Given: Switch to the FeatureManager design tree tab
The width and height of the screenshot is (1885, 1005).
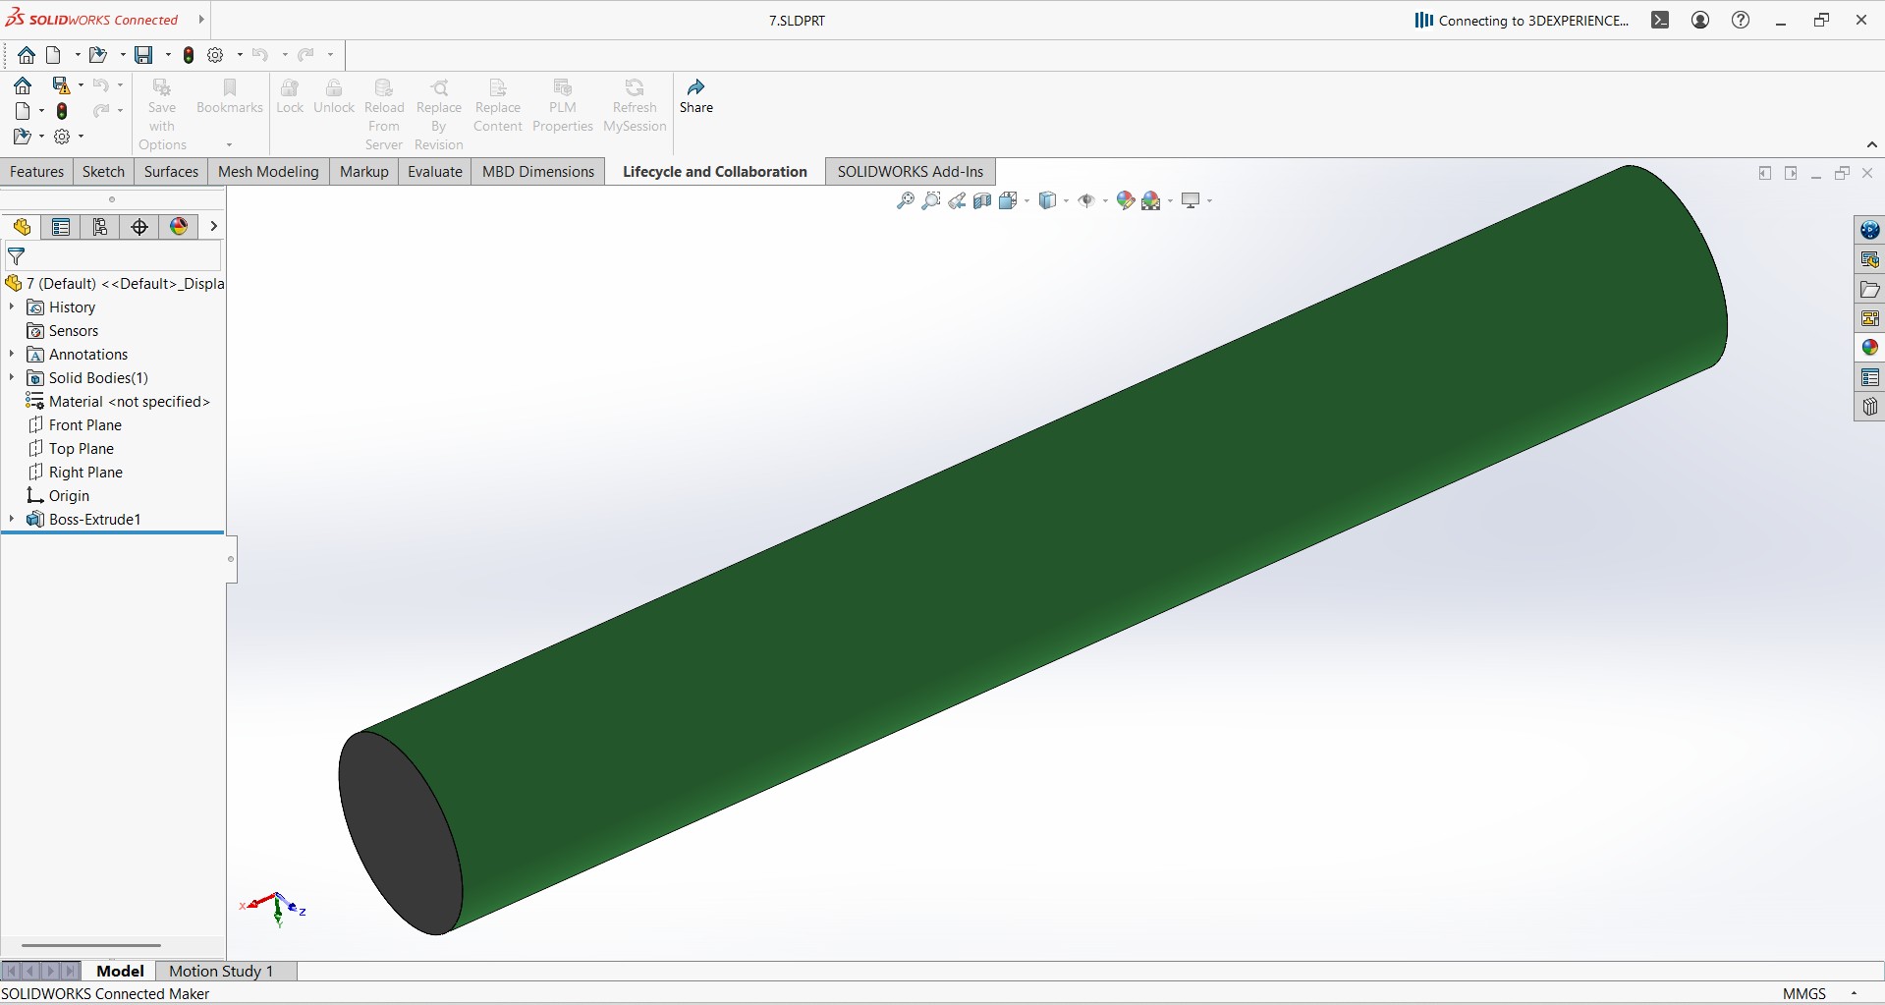Looking at the screenshot, I should (22, 227).
